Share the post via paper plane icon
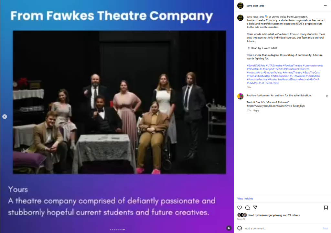331x233 pixels. (x=255, y=208)
